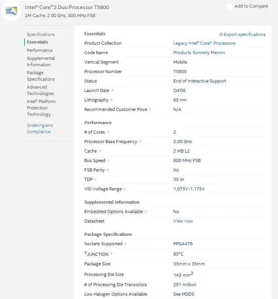Click the Launch Date value 'Q4'08'
The width and height of the screenshot is (278, 299).
click(179, 90)
